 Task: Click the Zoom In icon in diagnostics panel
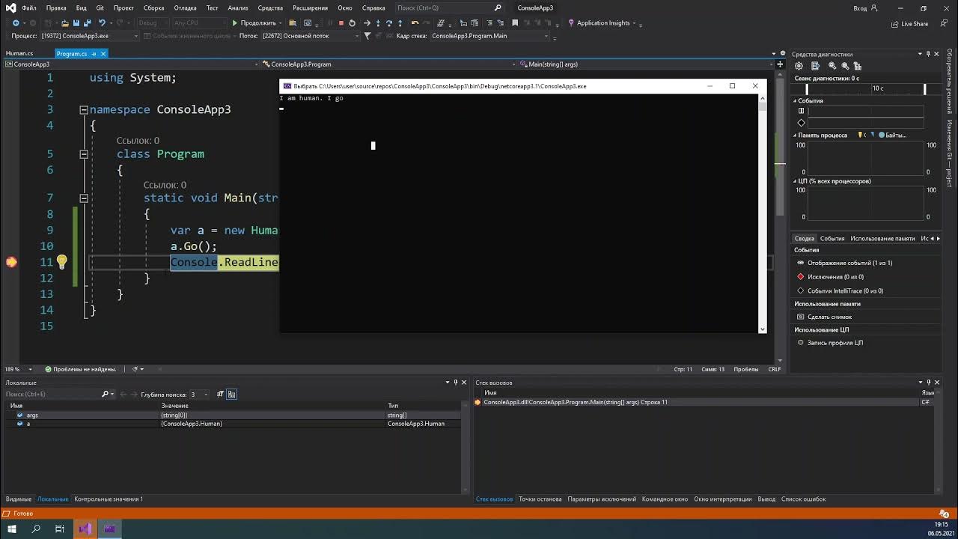832,66
